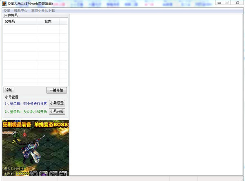Click the 小号开始 button

click(x=57, y=111)
